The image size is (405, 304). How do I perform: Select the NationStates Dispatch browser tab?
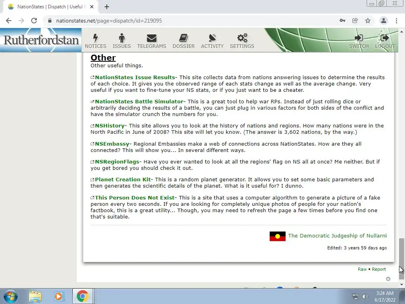[50, 7]
